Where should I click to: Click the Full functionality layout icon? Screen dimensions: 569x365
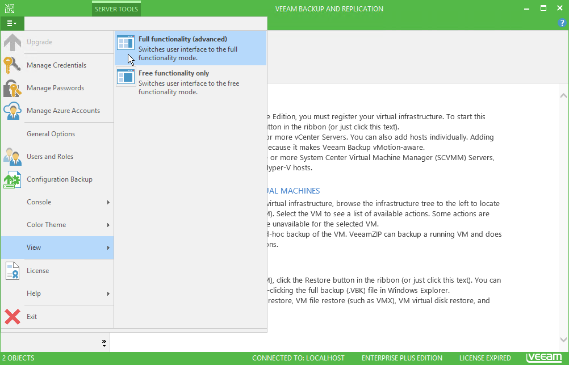126,43
